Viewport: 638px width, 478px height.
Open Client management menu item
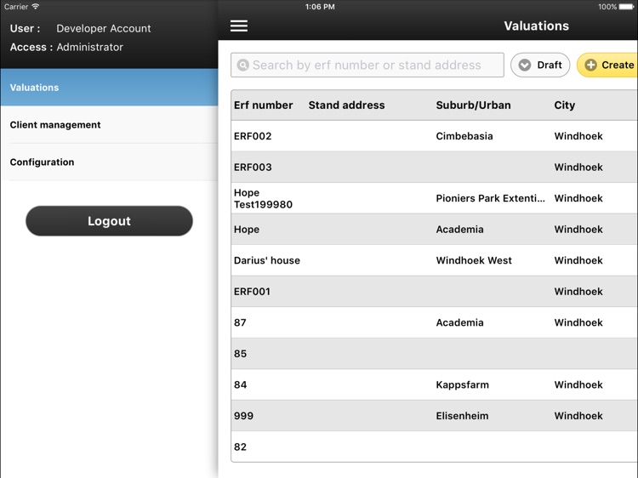[109, 125]
